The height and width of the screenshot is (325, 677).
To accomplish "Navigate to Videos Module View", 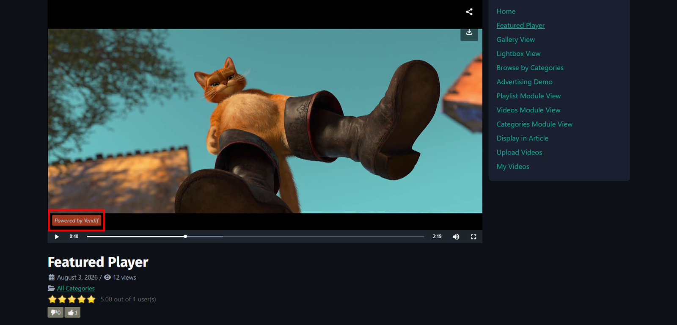I will (528, 110).
